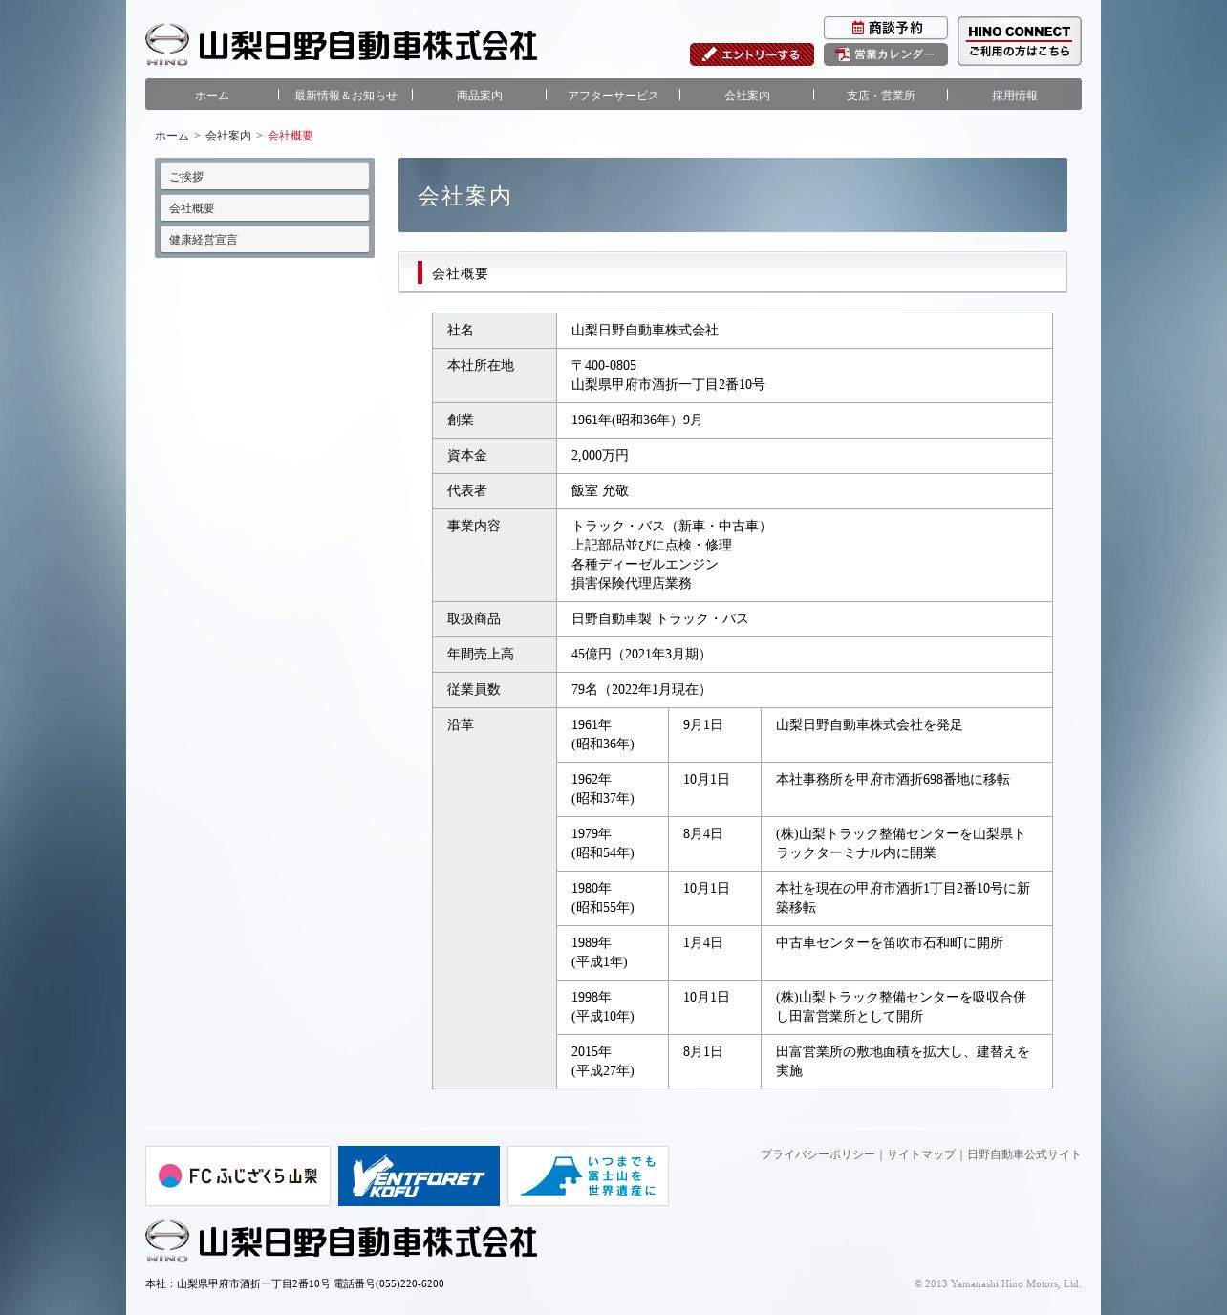
Task: Open the HINO CONNECT banner
Action: 1020,41
